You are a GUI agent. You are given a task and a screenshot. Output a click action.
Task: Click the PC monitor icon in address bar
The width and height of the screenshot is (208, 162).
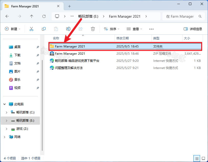click(x=57, y=16)
